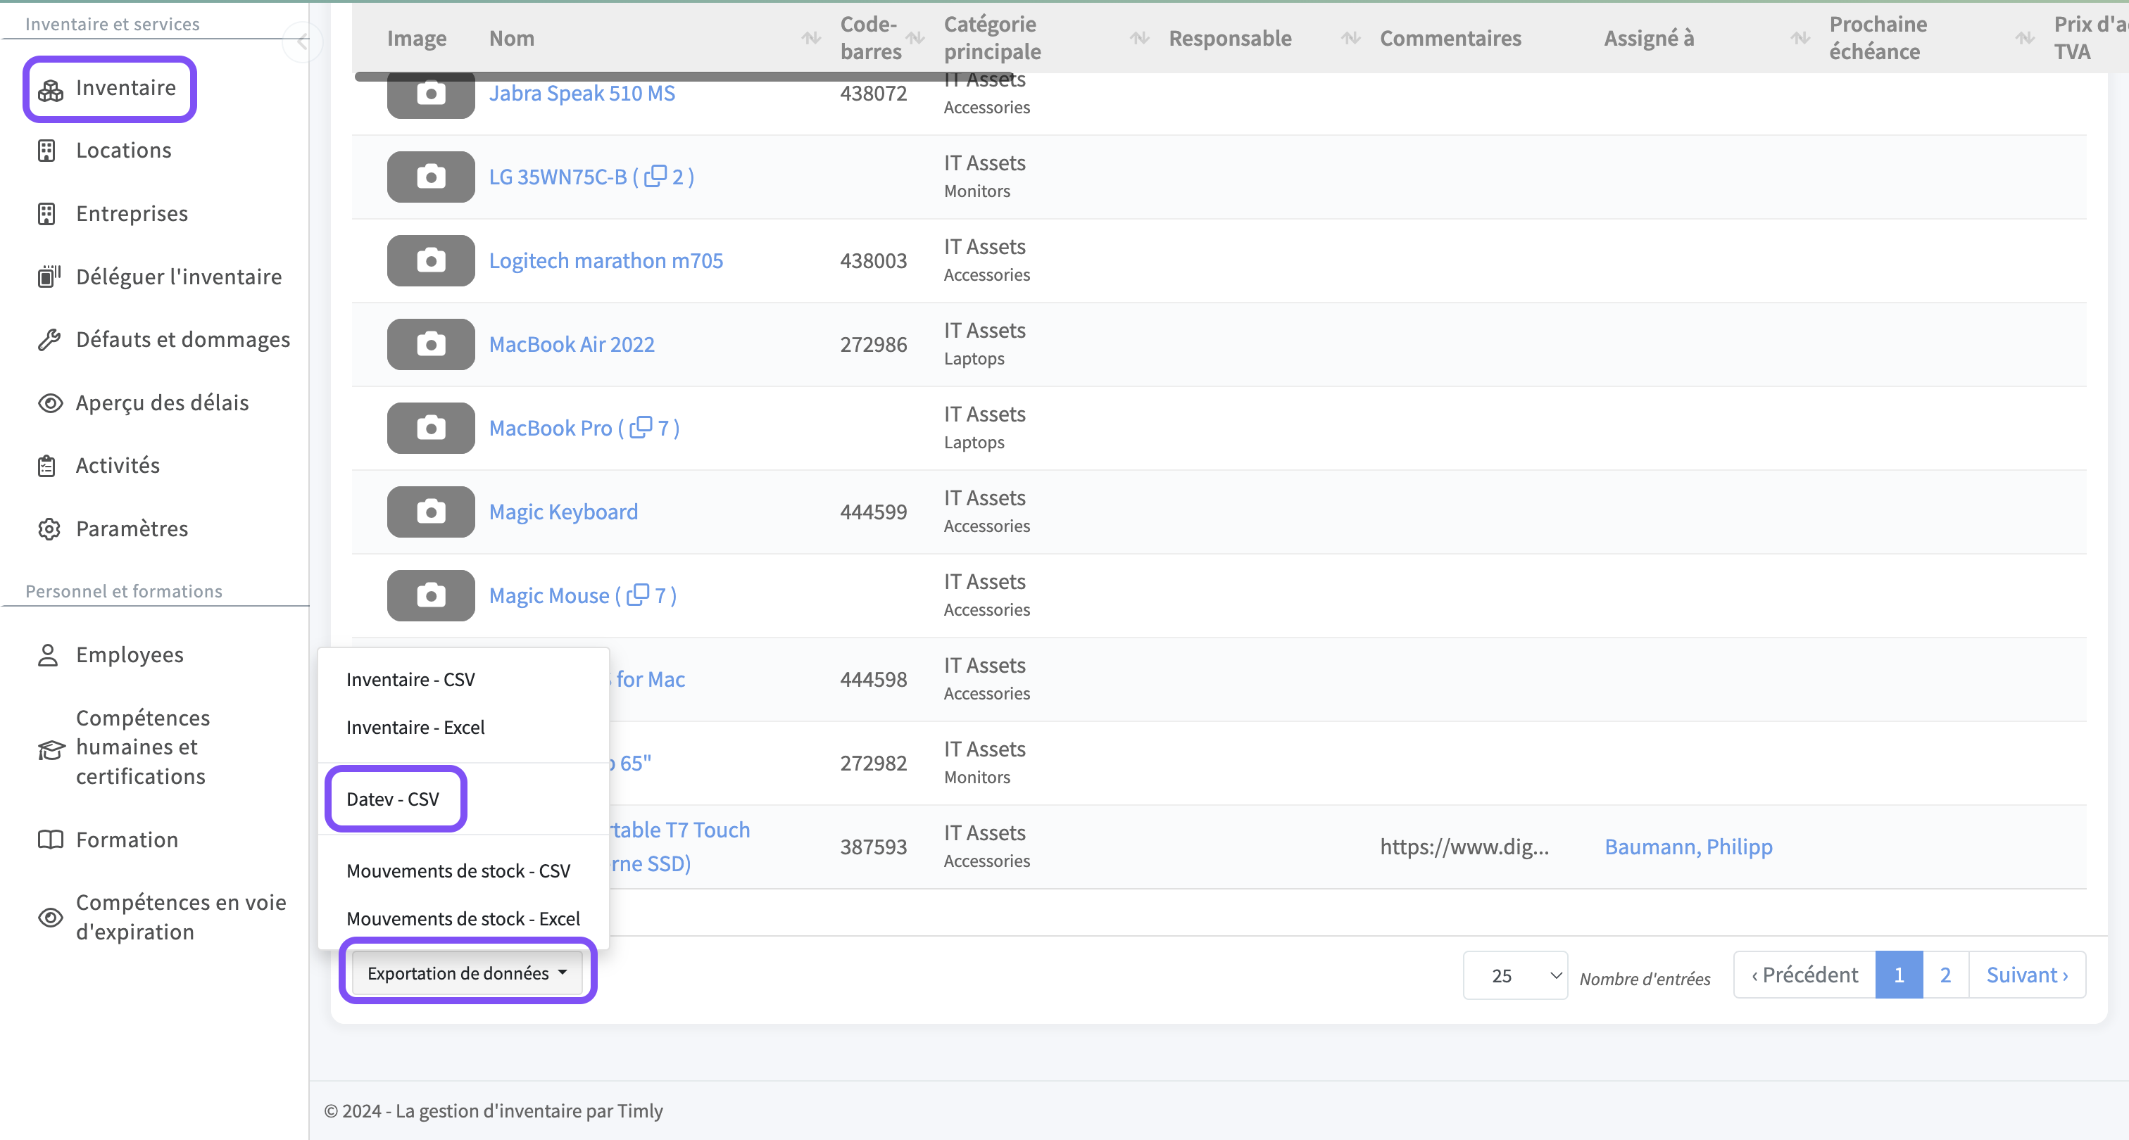The image size is (2129, 1140).
Task: Open Défauts et dommages in the sidebar
Action: click(x=182, y=339)
